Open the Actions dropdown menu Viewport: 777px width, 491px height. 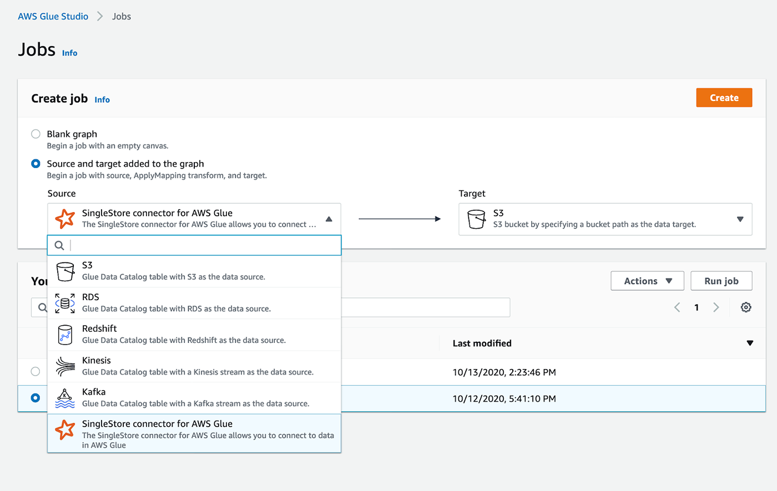pyautogui.click(x=647, y=281)
